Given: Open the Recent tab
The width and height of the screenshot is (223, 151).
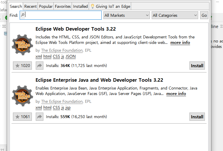Looking at the screenshot, I should (30, 6).
